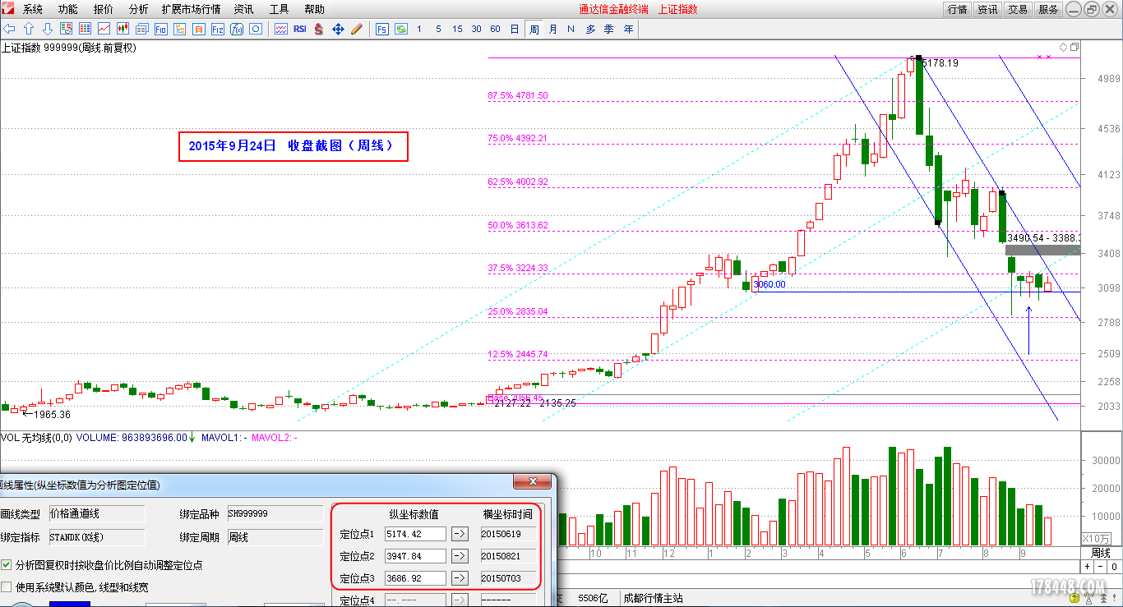
Task: Open the intraday time-sharing chart icon
Action: tap(104, 29)
